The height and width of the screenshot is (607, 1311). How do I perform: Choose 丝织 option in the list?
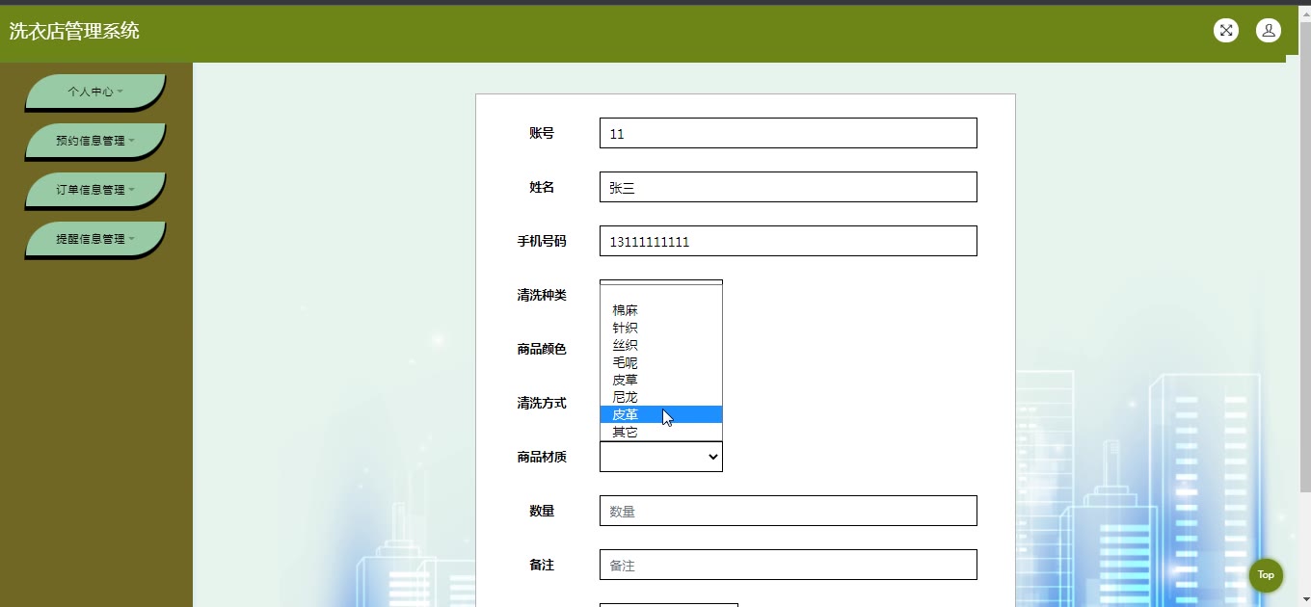661,345
